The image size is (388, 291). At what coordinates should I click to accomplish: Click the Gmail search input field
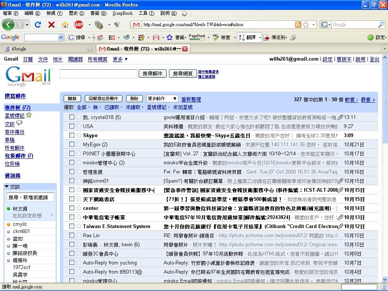coord(99,74)
